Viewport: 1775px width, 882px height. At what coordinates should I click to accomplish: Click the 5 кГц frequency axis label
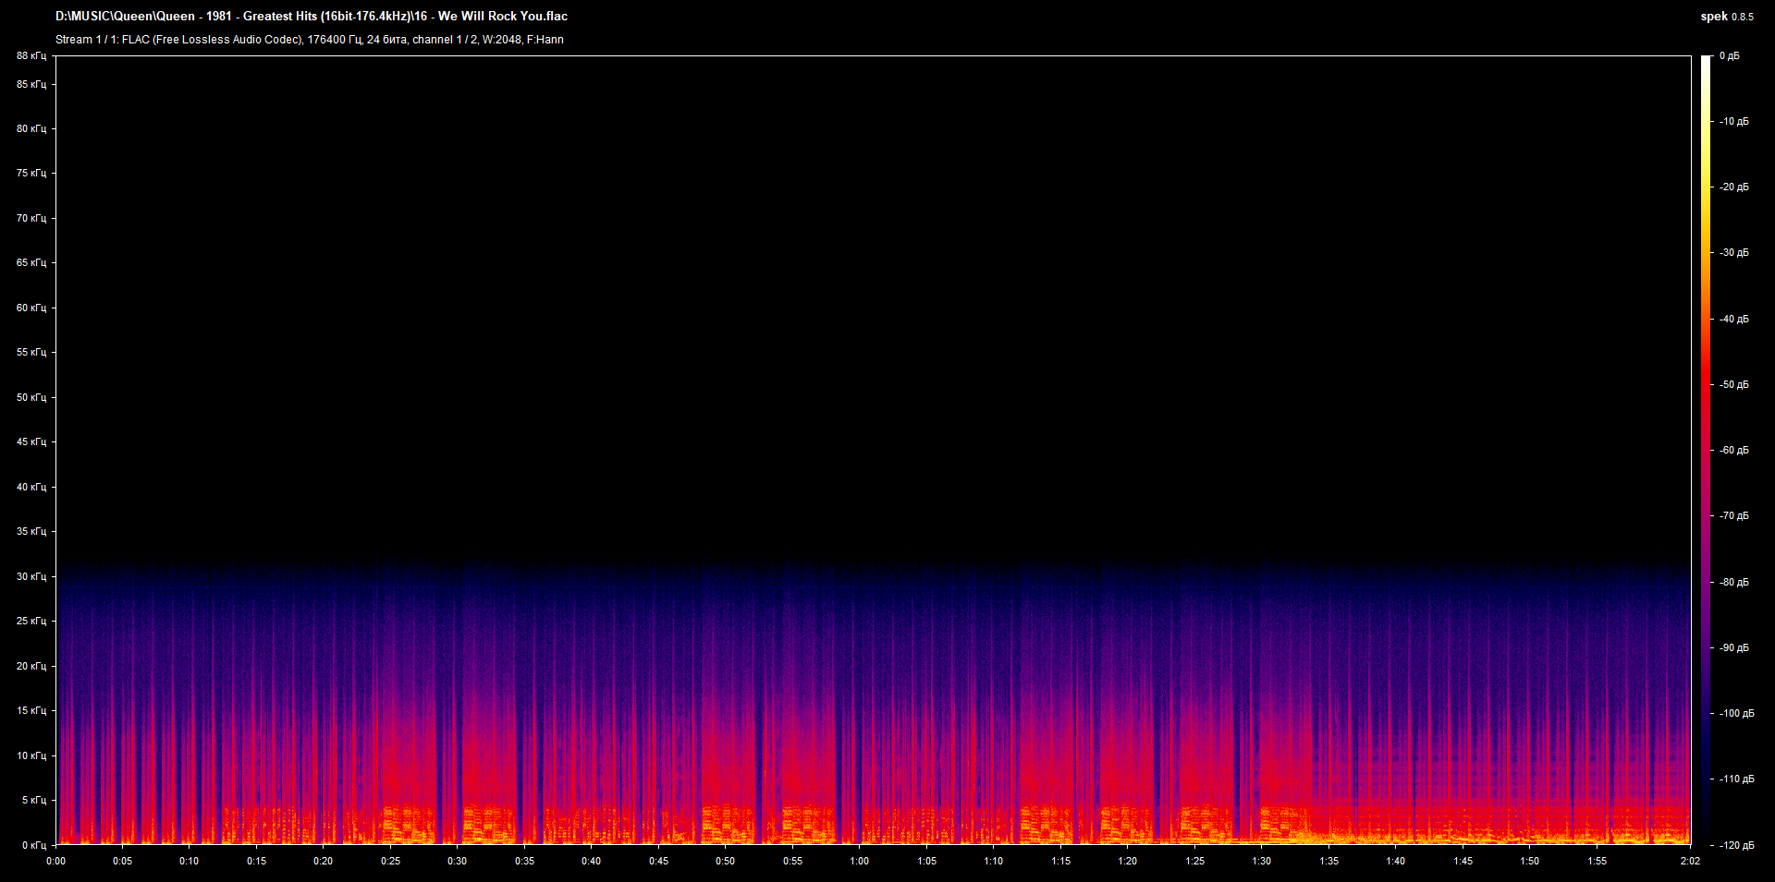click(x=34, y=800)
